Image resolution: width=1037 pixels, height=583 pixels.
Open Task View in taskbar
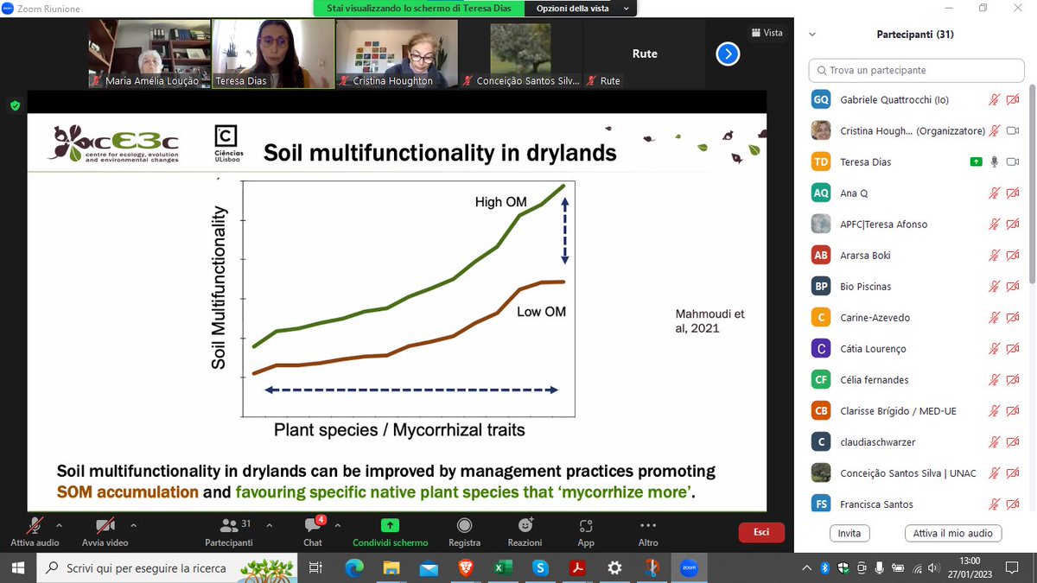point(315,568)
